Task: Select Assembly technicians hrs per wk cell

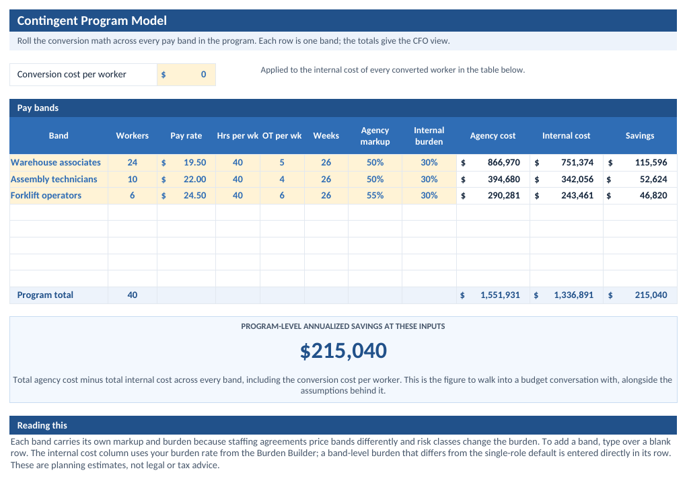Action: click(x=238, y=179)
